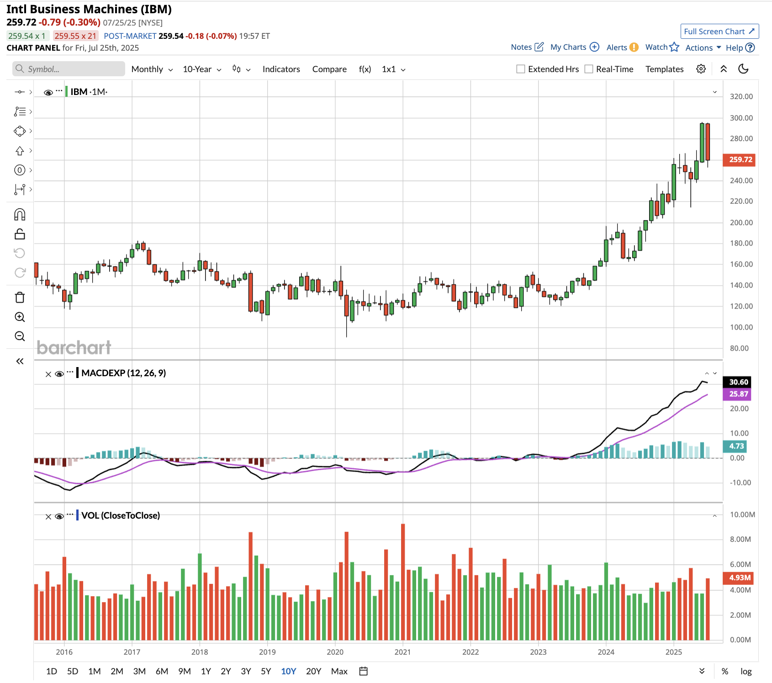The width and height of the screenshot is (772, 683).
Task: Enable the Real-Time checkbox
Action: [x=589, y=69]
